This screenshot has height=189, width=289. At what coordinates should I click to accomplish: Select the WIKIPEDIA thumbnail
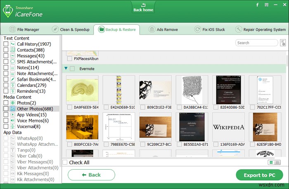(x=229, y=127)
